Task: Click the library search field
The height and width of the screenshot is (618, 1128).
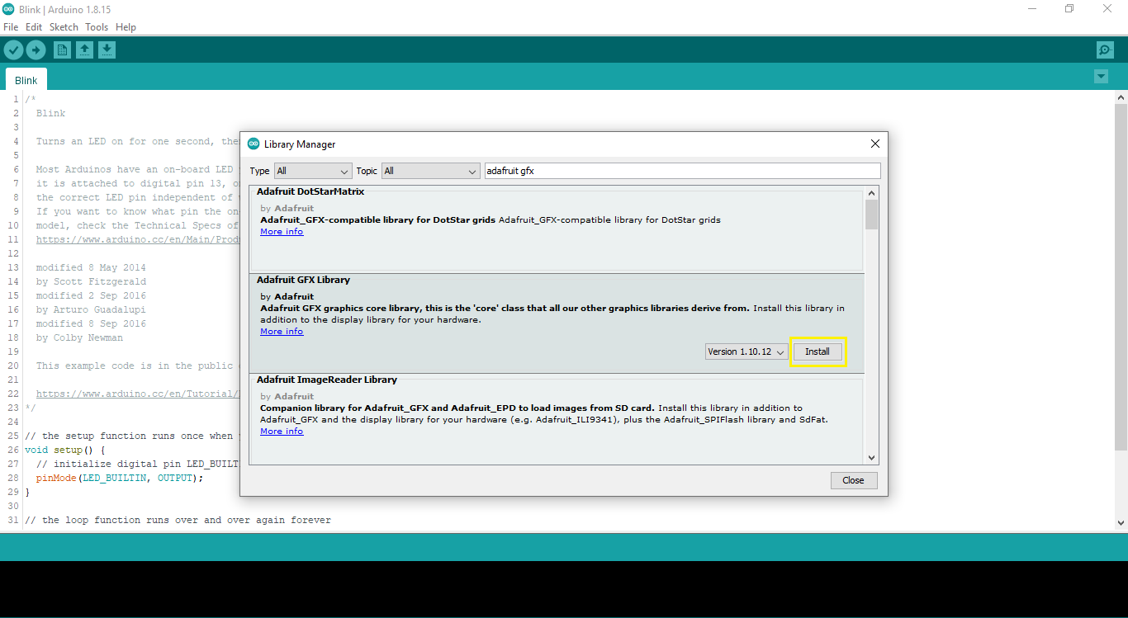Action: pos(682,171)
